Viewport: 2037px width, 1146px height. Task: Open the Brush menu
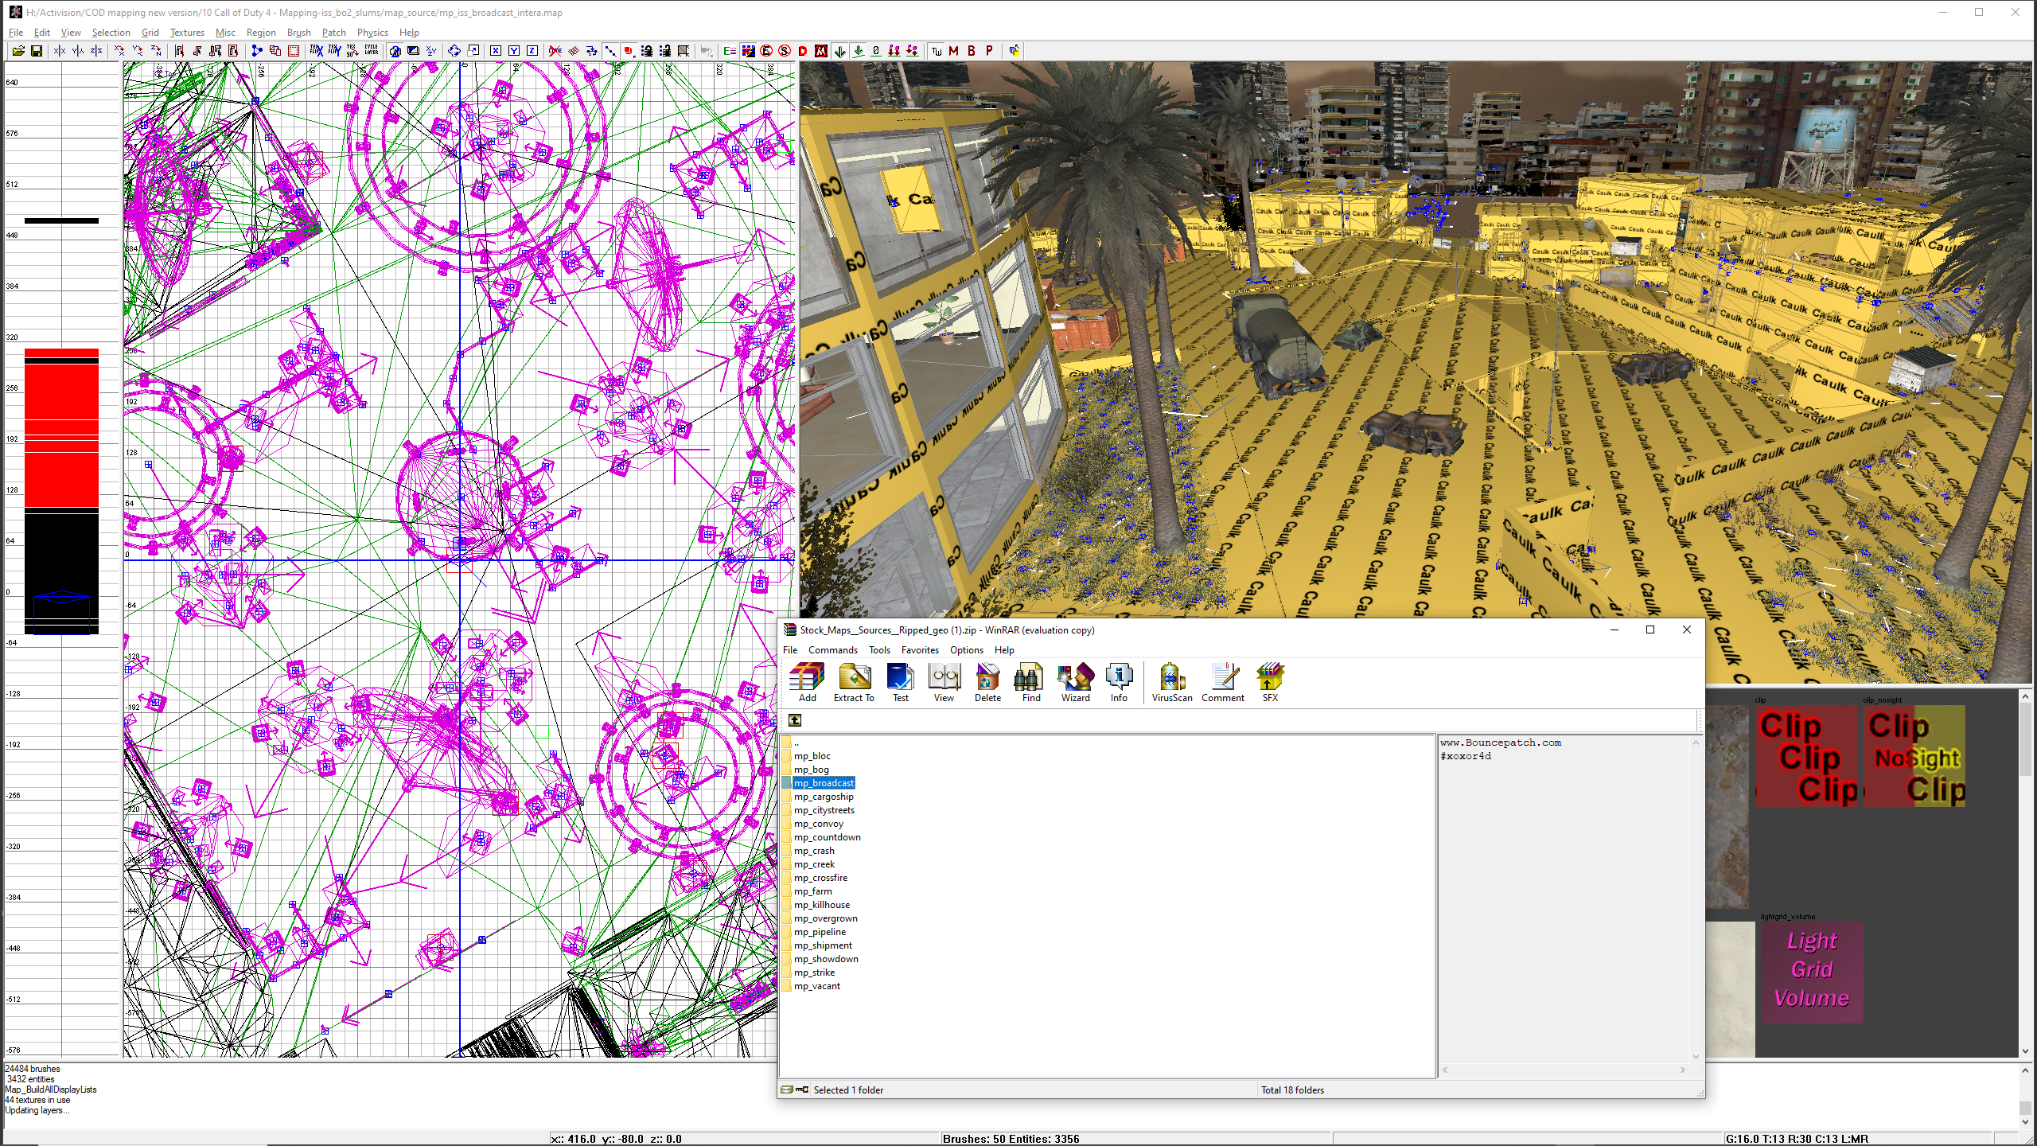298,33
